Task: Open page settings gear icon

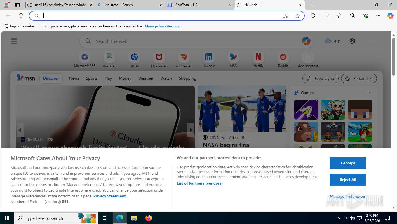Action: (352, 41)
